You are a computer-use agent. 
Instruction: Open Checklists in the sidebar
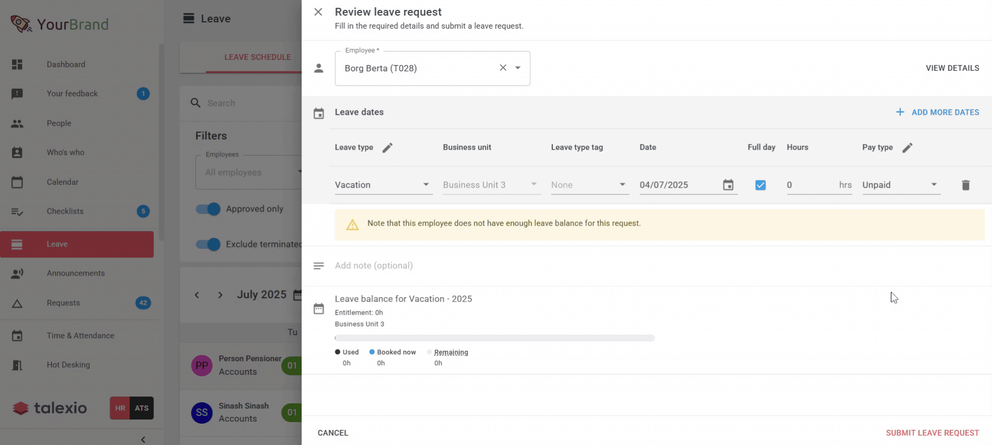(x=77, y=212)
